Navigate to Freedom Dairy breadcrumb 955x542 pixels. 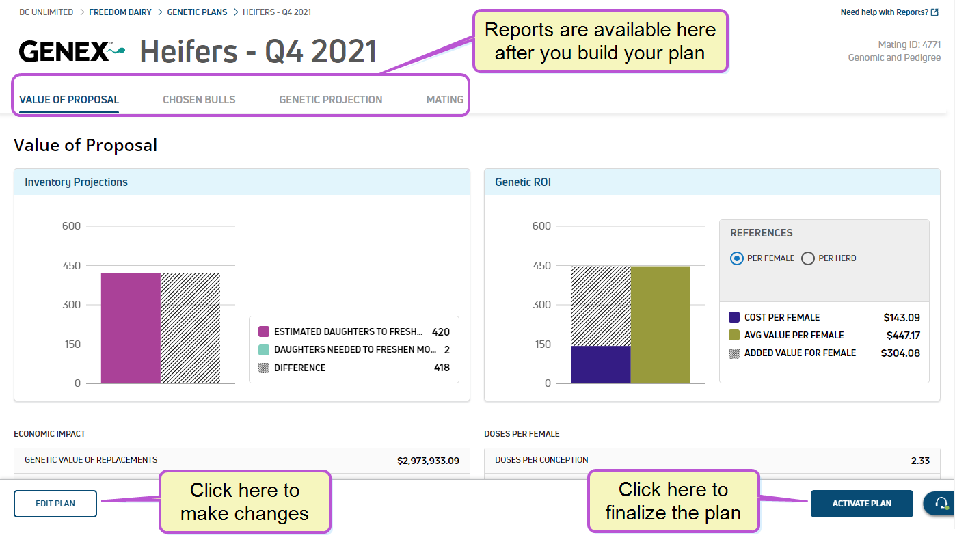[x=120, y=12]
